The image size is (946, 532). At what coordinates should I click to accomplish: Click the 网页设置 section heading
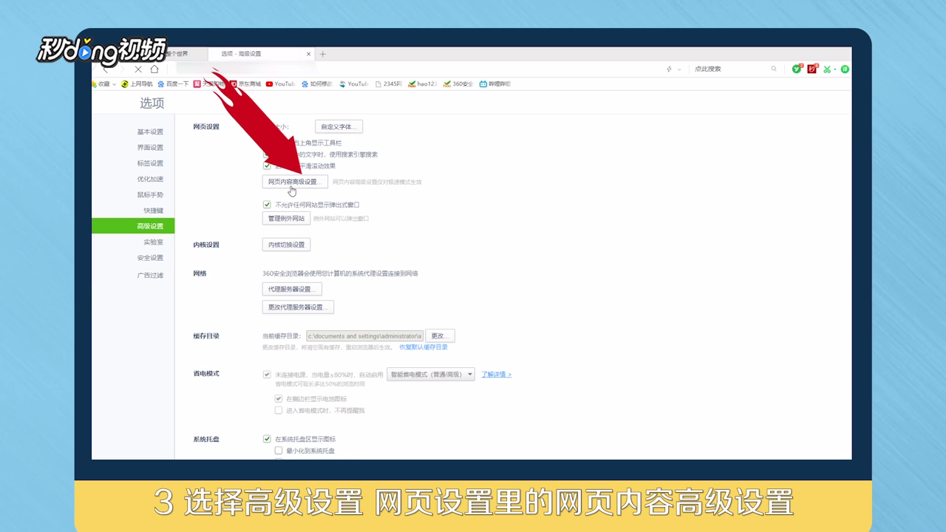206,127
